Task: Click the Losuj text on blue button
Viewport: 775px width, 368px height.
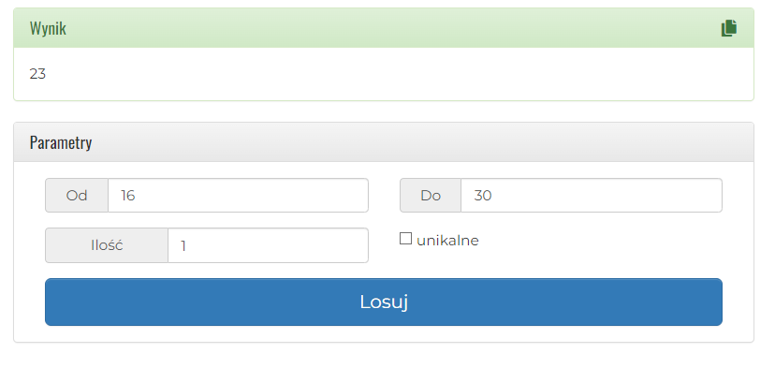Action: point(384,302)
